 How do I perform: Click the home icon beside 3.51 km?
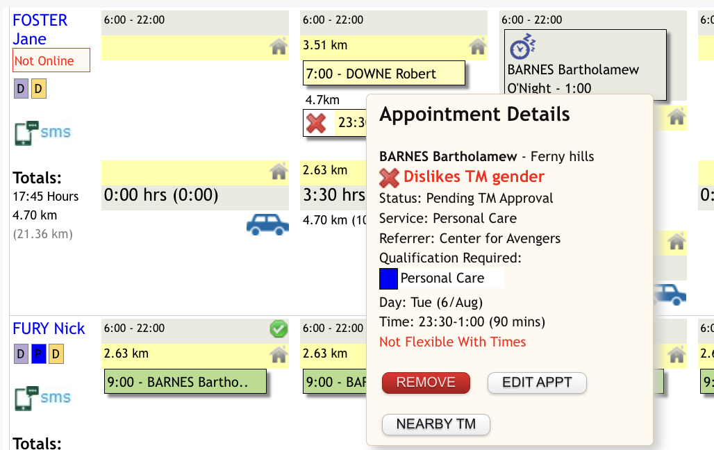pos(477,47)
